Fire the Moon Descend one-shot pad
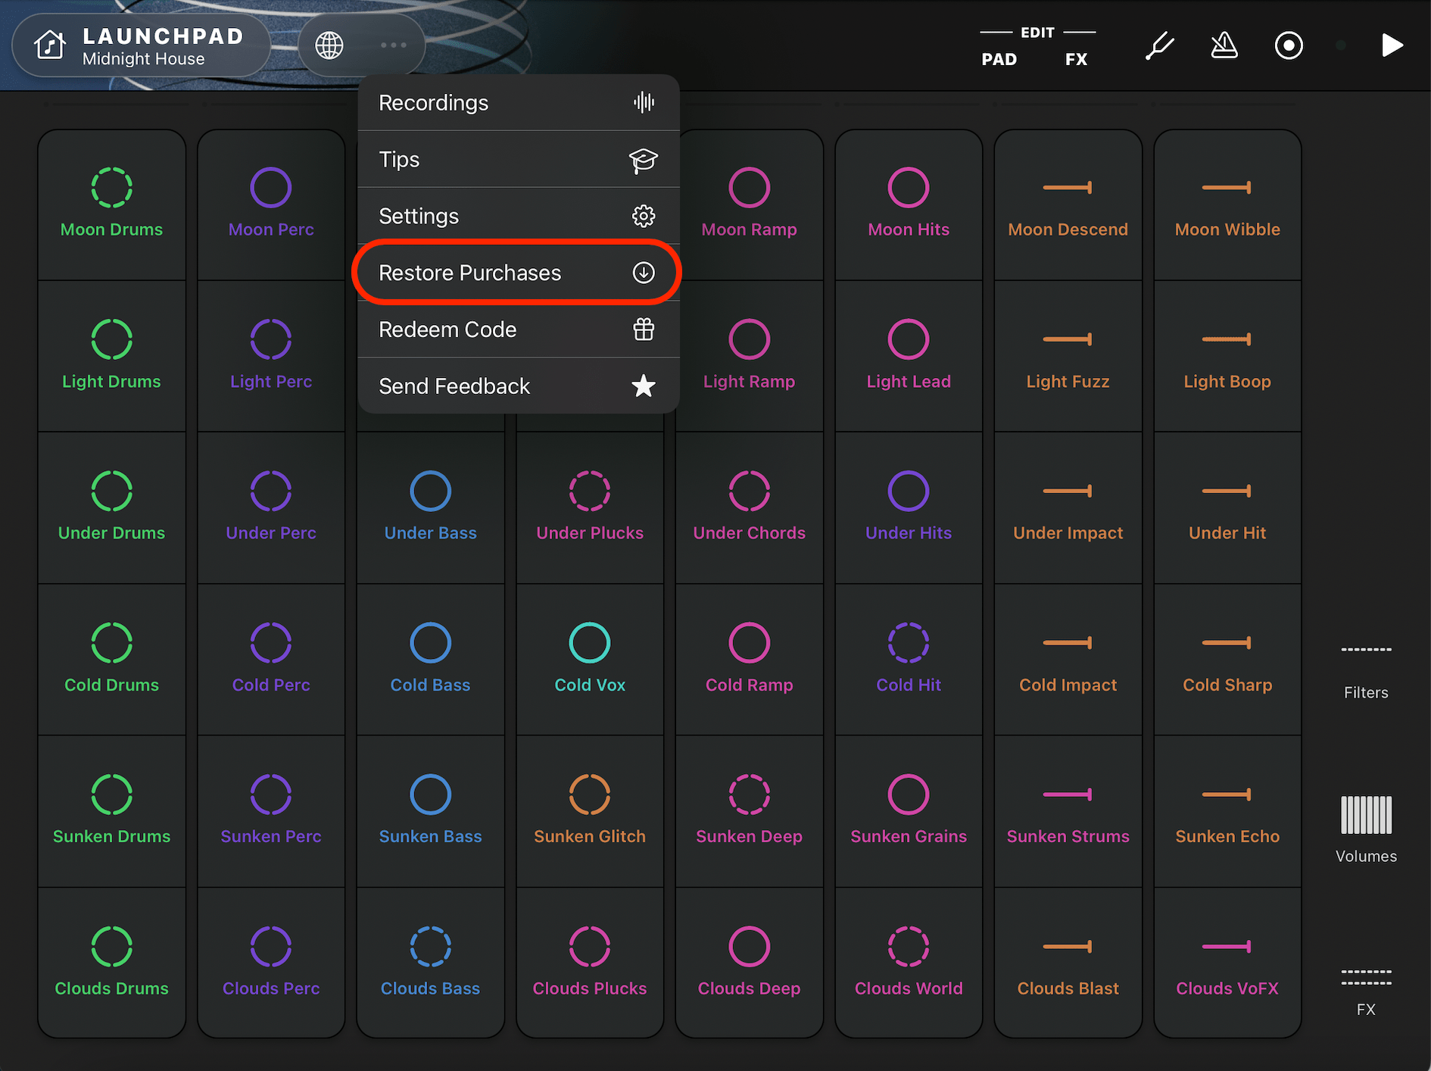Screen dimensions: 1431x1071 click(1068, 205)
